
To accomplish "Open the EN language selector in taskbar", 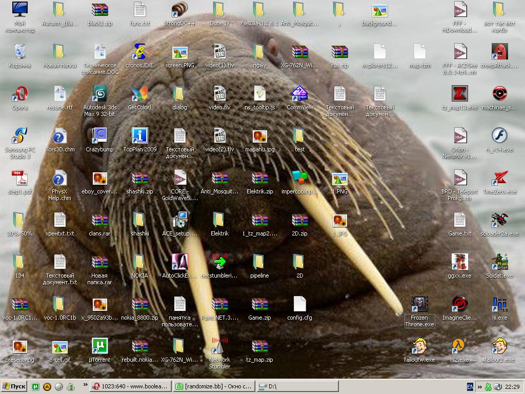I will pos(470,386).
